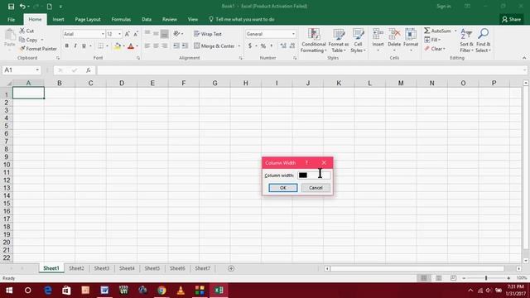The width and height of the screenshot is (530, 298).
Task: Click the Format Painter brush
Action: coord(38,49)
